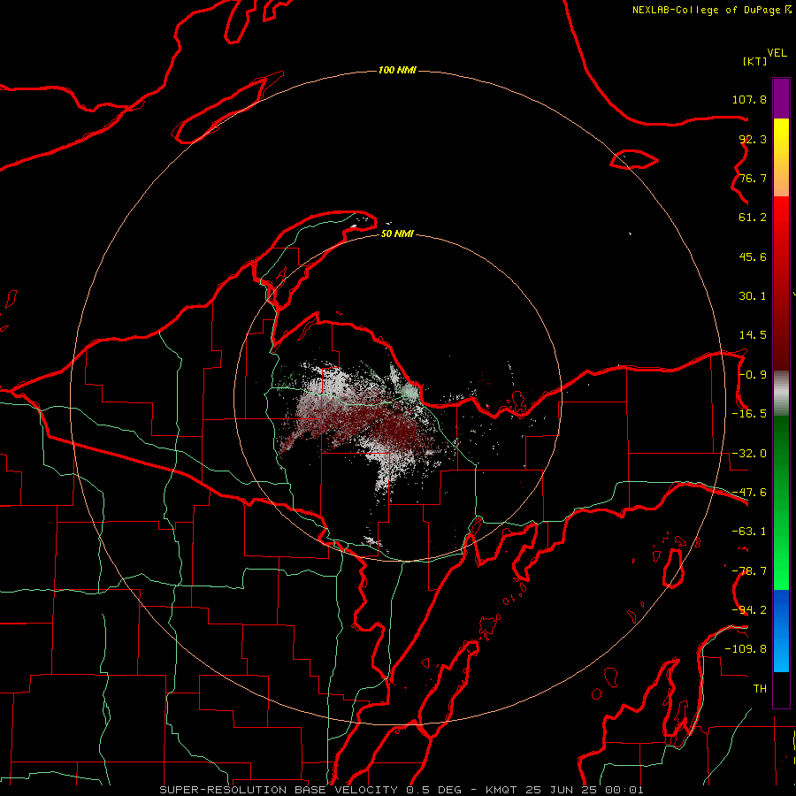Select the -16.5 legend value

(x=749, y=414)
